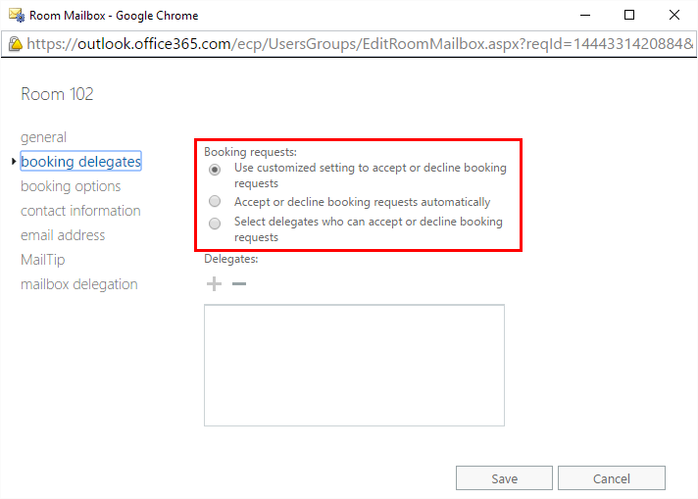This screenshot has width=698, height=499.
Task: Click the Room Mailbox window title icon
Action: click(14, 15)
